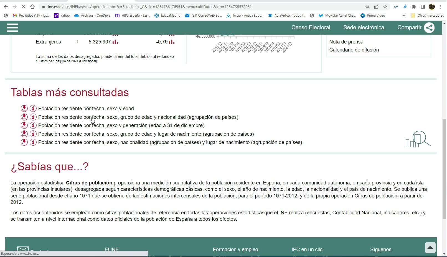Open table by 'grupo de edad y nacionalidad'
Screen dimensions: 447x257
point(138,117)
